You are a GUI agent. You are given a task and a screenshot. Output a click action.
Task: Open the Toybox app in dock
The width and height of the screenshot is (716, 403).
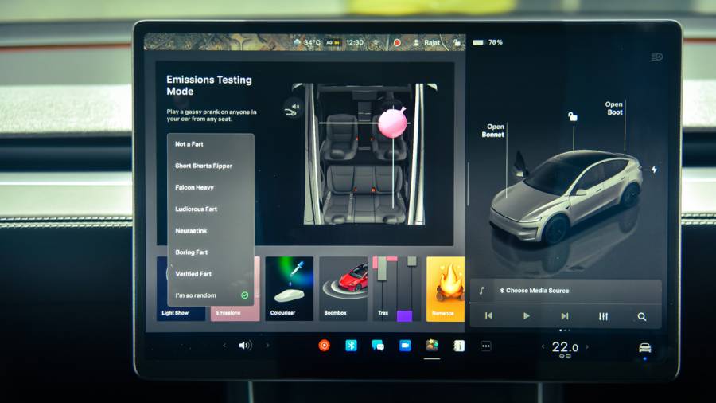(x=432, y=346)
